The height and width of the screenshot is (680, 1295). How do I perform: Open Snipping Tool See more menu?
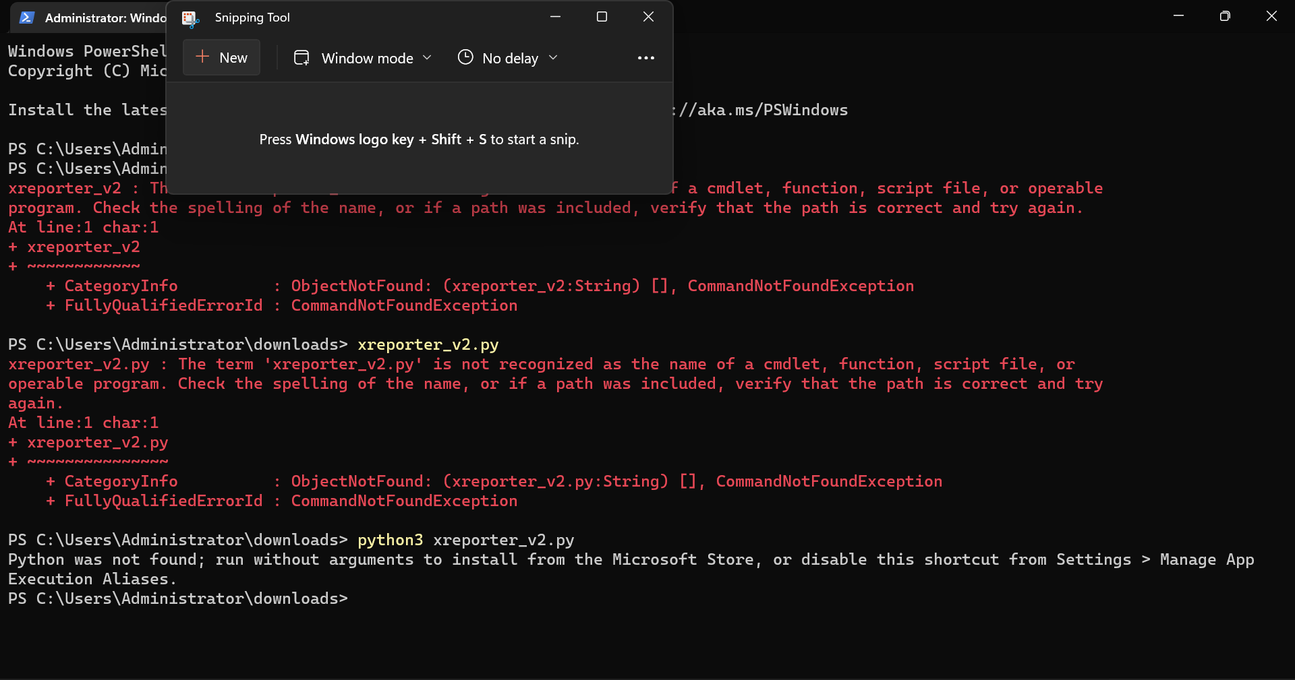pyautogui.click(x=645, y=58)
